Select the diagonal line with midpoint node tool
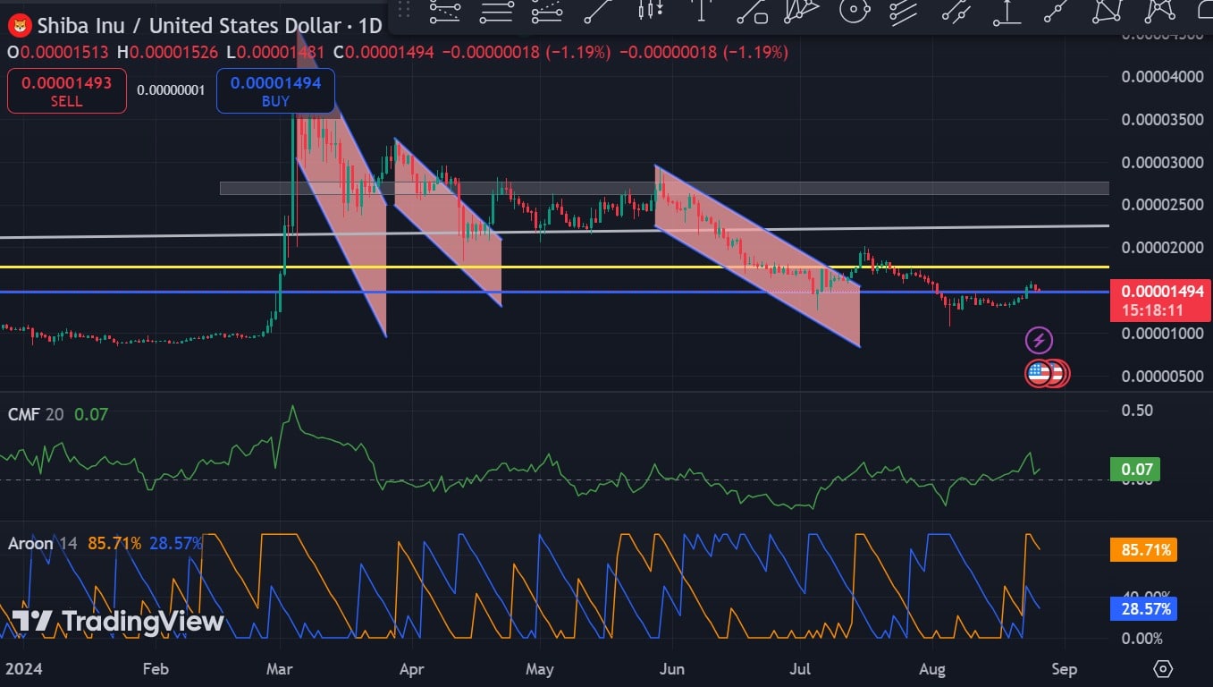The width and height of the screenshot is (1213, 687). coord(1057,12)
